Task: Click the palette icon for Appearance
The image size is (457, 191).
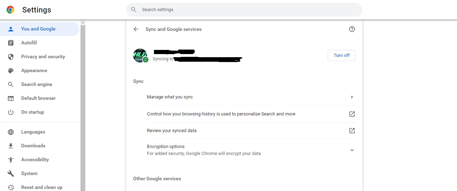Action: pyautogui.click(x=11, y=71)
